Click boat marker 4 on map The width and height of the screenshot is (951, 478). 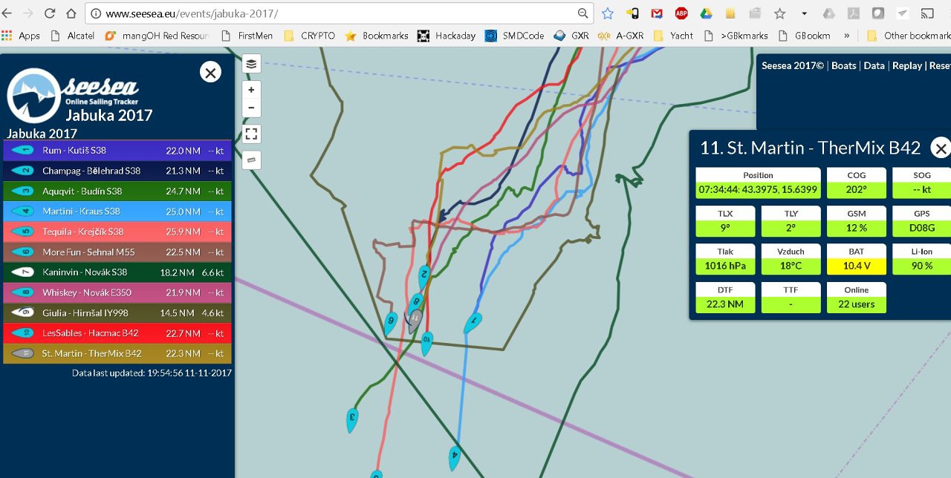click(454, 456)
